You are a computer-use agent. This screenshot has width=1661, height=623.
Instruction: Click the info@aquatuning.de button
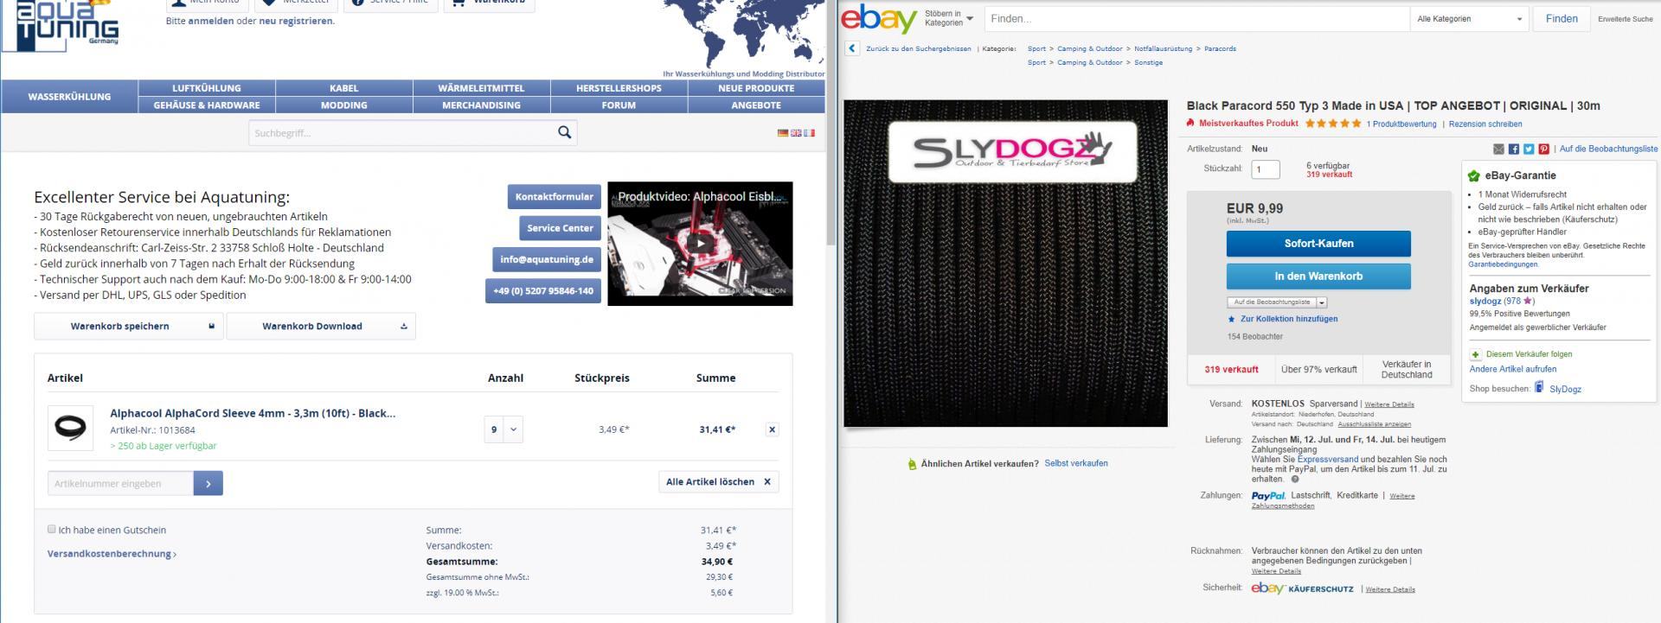coord(547,259)
